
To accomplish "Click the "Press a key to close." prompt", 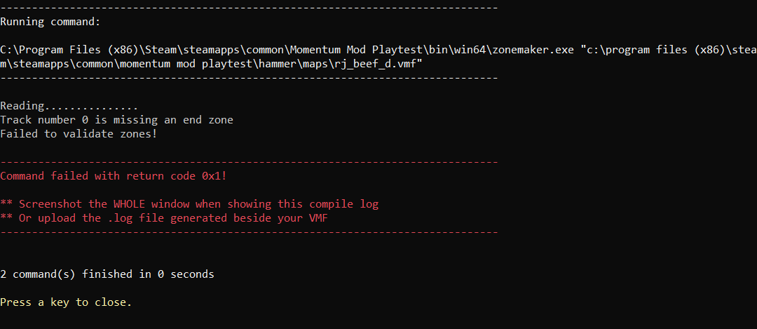I will tap(66, 302).
